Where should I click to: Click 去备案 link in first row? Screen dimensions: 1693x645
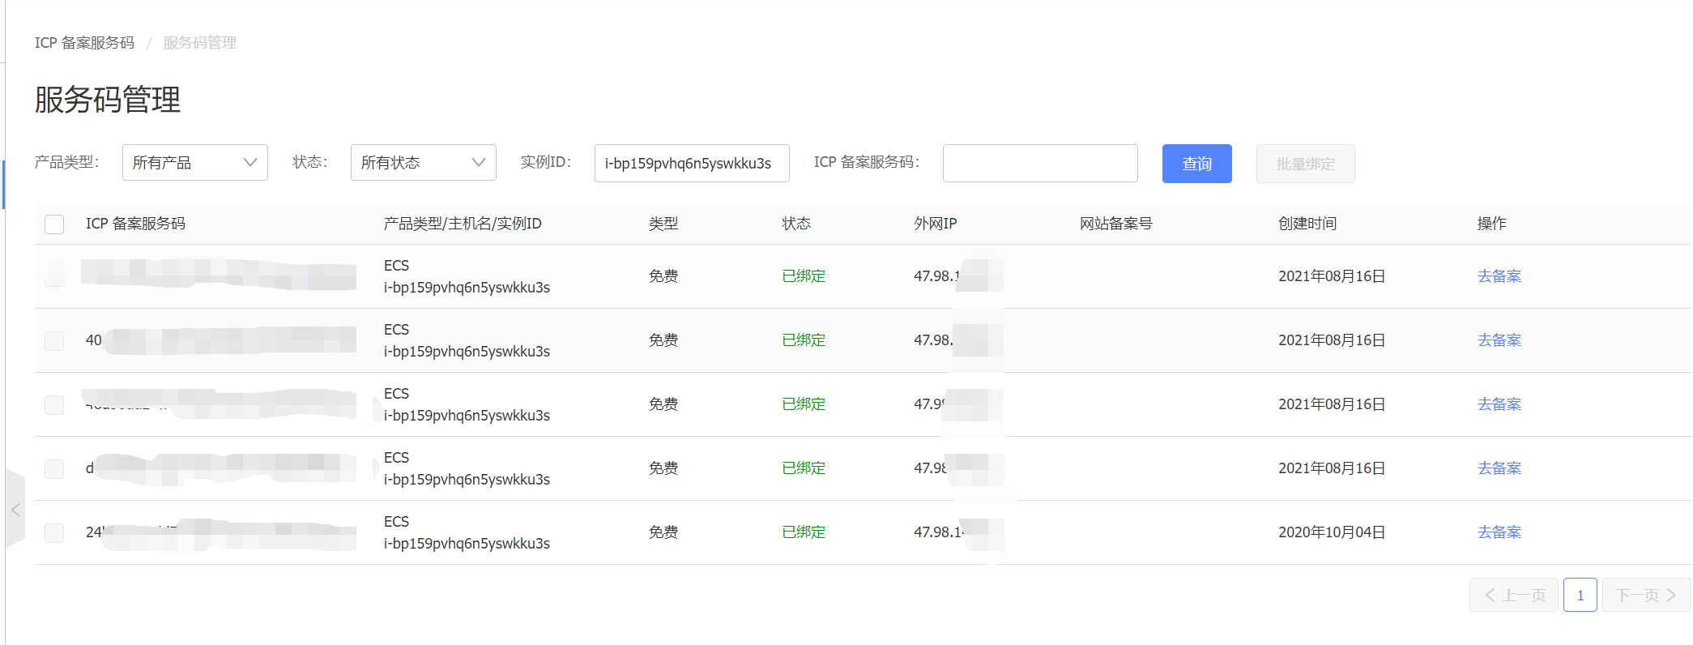point(1499,276)
